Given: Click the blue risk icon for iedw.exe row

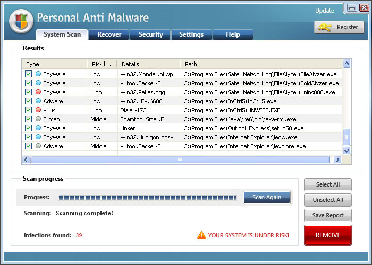Looking at the screenshot, I should 38,137.
